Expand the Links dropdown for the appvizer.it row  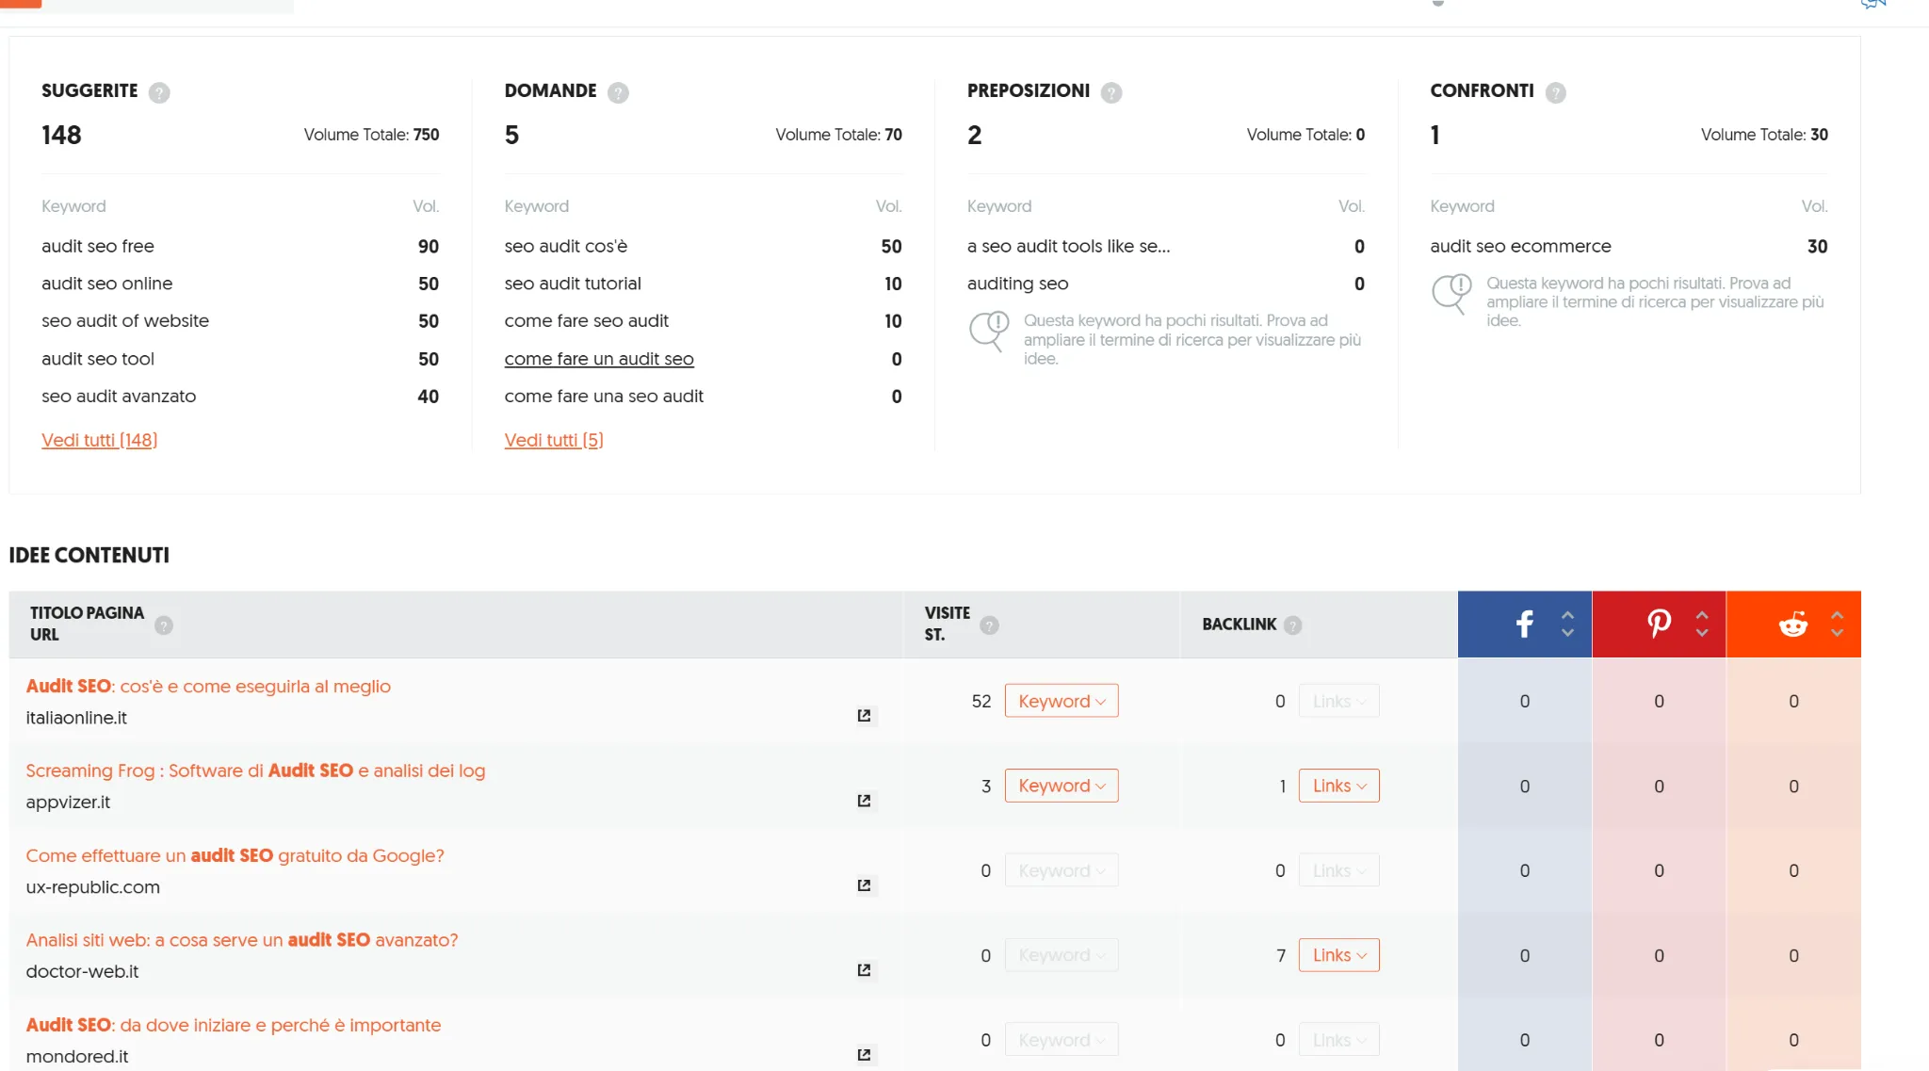(1338, 785)
